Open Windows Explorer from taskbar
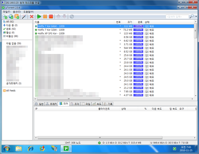The image size is (199, 154). pos(19,149)
